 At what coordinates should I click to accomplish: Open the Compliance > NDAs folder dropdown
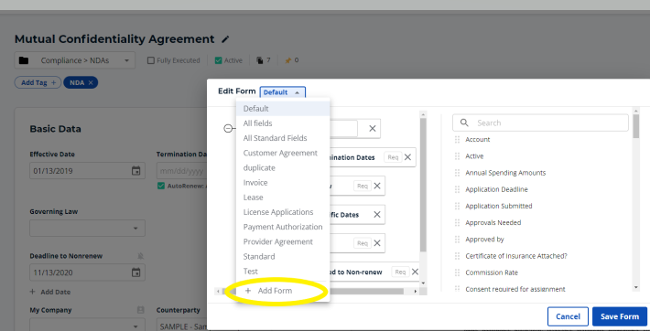(75, 60)
